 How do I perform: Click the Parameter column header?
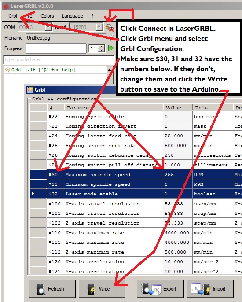coord(114,108)
